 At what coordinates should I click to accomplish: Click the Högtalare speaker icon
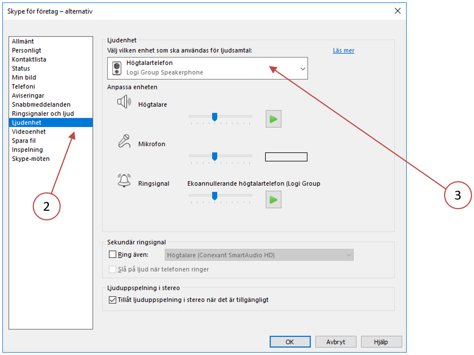point(124,102)
